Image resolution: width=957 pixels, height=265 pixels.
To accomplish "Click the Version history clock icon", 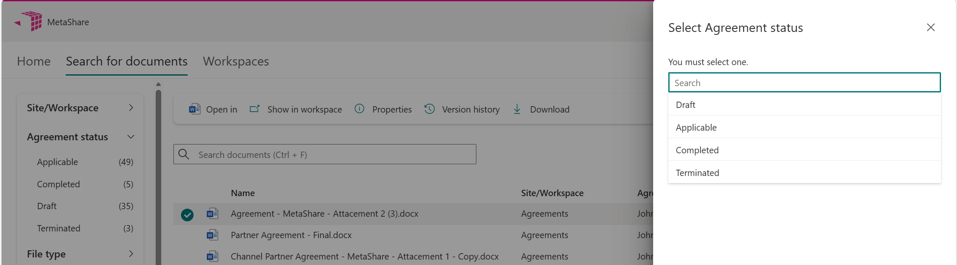I will coord(429,109).
